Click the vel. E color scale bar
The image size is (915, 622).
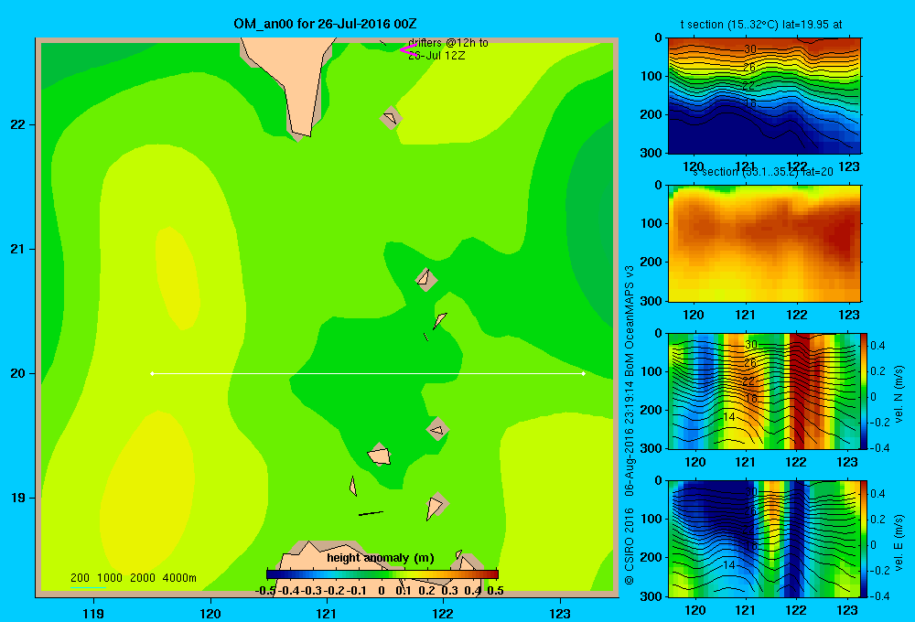(x=865, y=538)
